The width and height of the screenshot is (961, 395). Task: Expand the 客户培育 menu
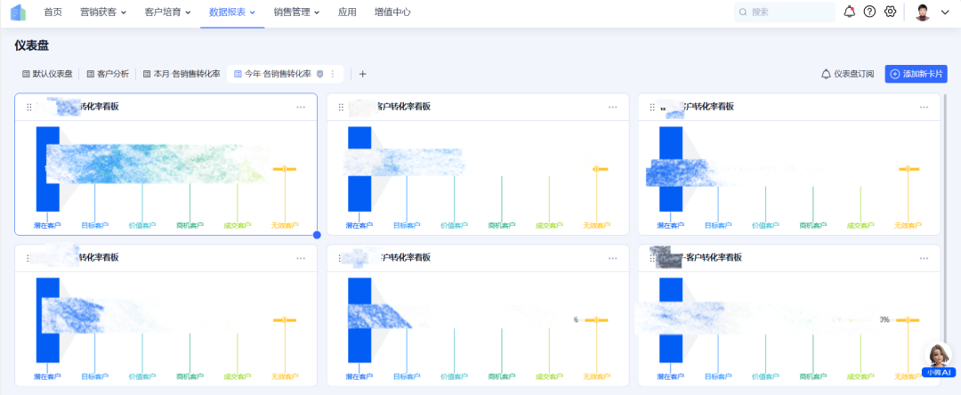click(167, 12)
